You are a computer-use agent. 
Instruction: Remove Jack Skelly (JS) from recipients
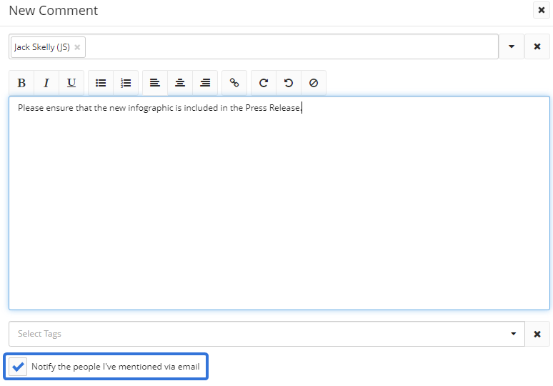pos(77,47)
